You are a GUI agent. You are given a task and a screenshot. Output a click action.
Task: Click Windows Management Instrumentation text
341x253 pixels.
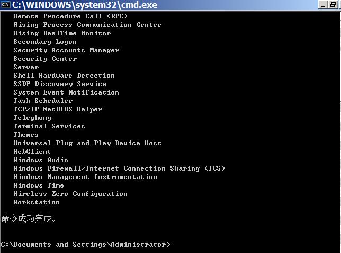[x=85, y=177]
